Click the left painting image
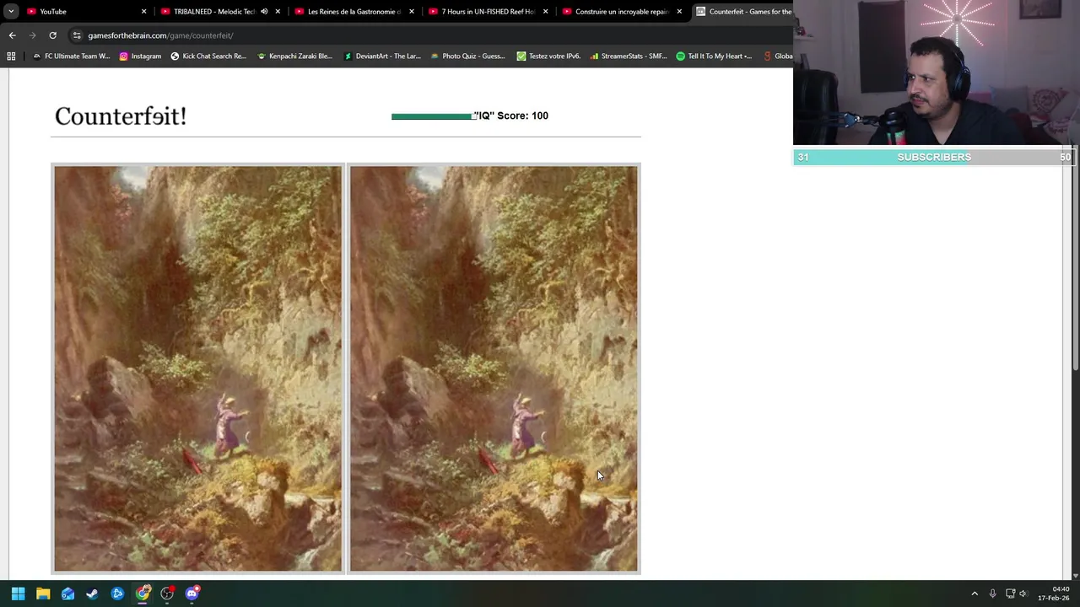Screen dimensions: 1080x607 198,369
